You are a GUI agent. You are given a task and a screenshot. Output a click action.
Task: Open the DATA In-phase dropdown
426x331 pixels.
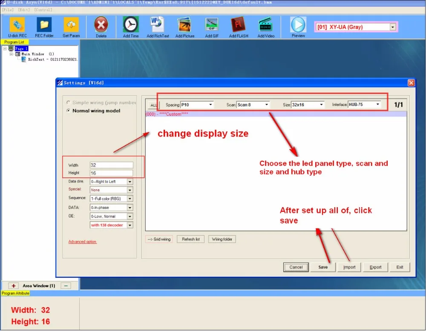[x=130, y=208]
